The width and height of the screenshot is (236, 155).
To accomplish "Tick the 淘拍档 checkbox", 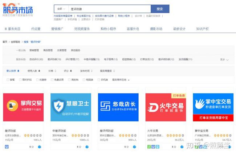I will pos(69,80).
